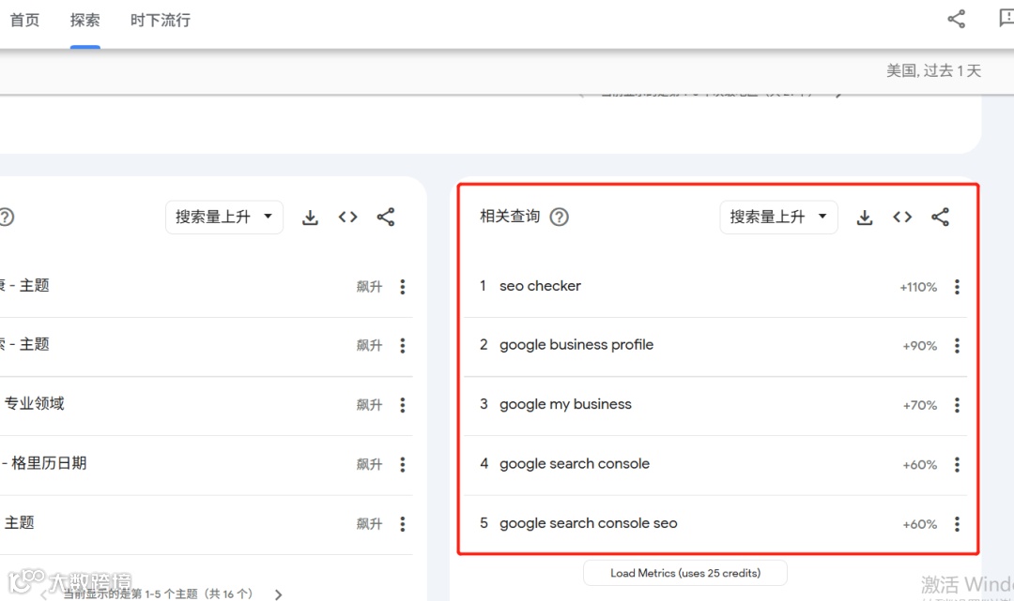The image size is (1014, 601).
Task: Open more options for first topic row
Action: (x=402, y=287)
